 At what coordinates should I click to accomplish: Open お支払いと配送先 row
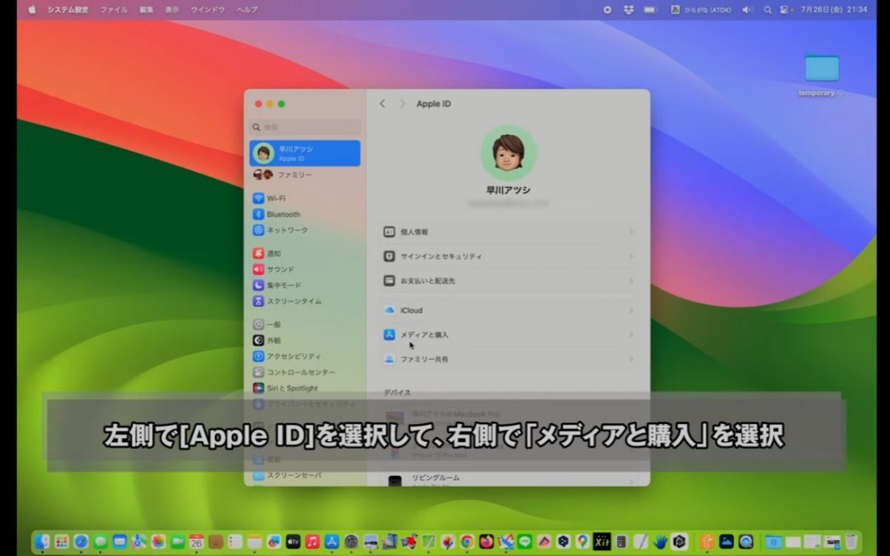click(508, 281)
